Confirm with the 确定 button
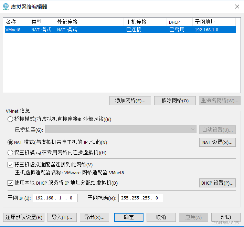 coord(129,217)
